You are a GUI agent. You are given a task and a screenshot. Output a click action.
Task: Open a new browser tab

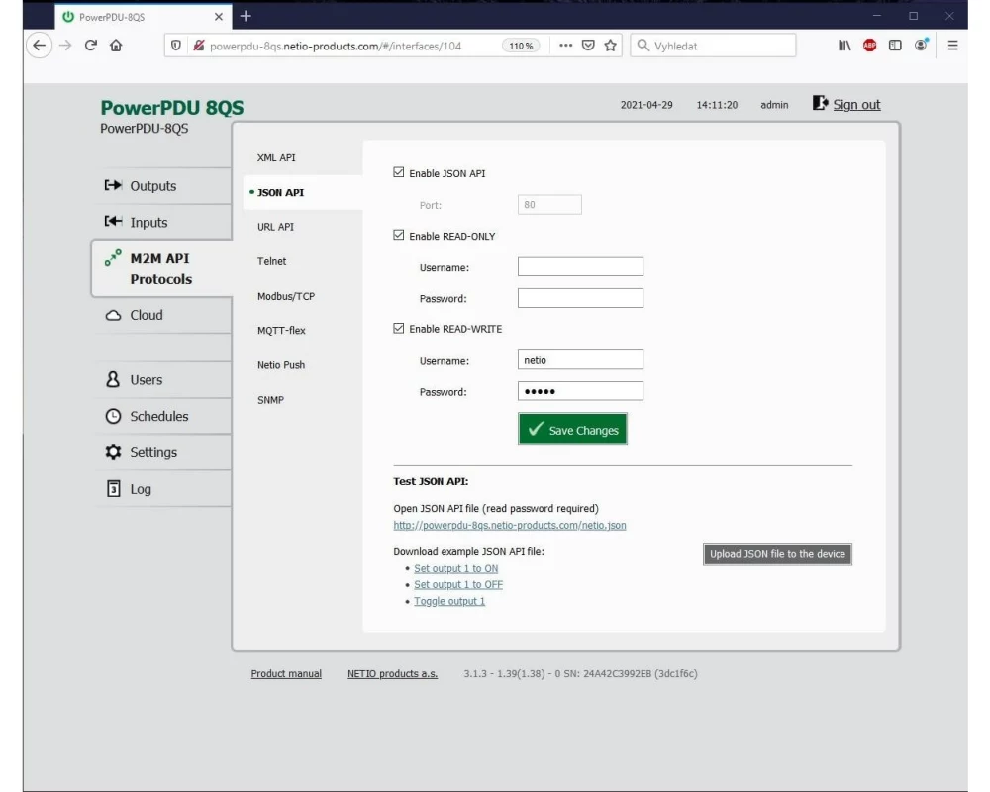tap(246, 16)
